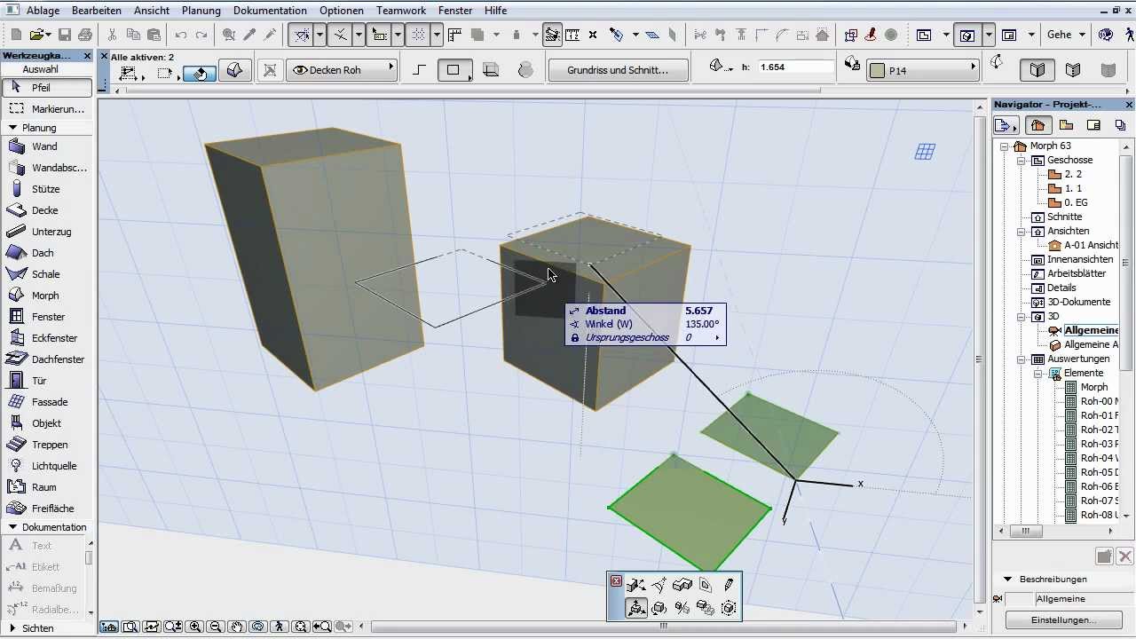Image resolution: width=1136 pixels, height=639 pixels.
Task: Open the Planung menu
Action: tap(201, 11)
